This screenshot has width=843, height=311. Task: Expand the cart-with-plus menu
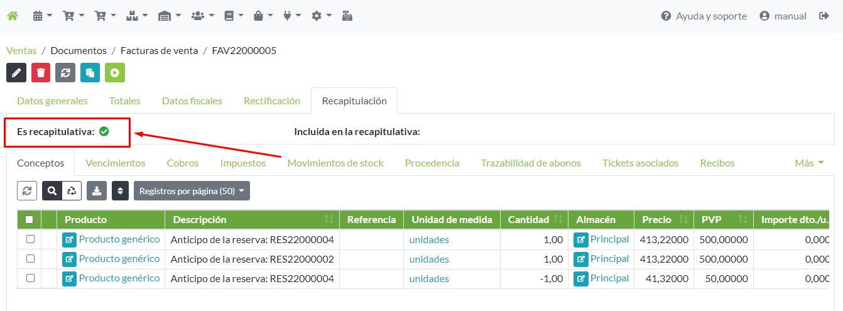tap(105, 16)
